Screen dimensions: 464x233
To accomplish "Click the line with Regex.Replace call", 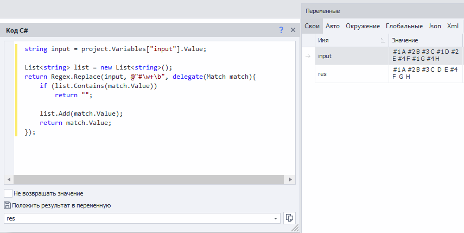I will click(x=140, y=77).
